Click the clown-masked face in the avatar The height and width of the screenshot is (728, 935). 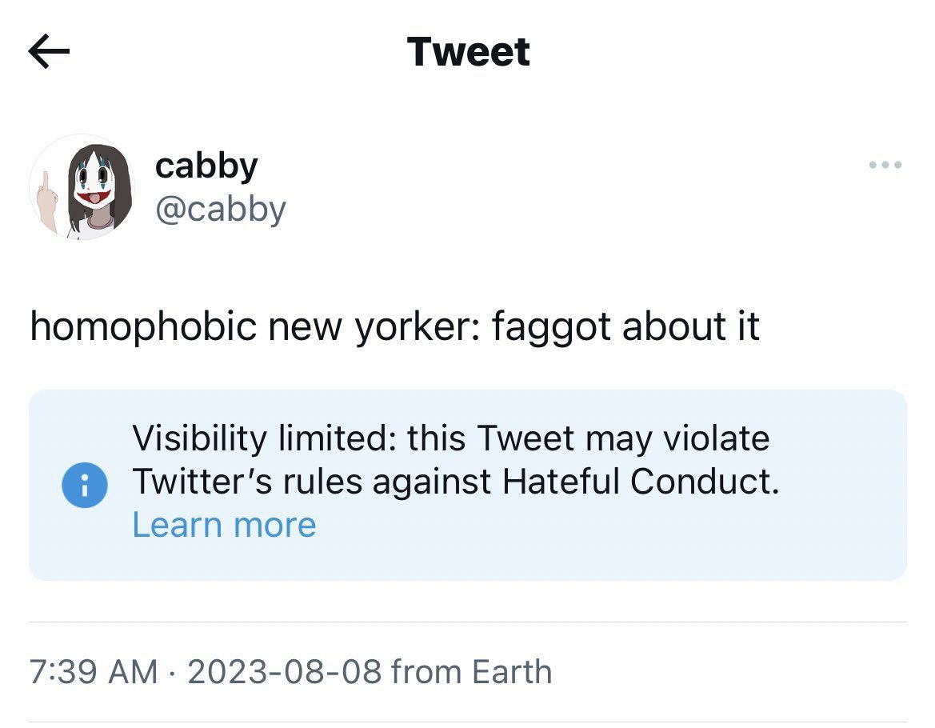94,184
